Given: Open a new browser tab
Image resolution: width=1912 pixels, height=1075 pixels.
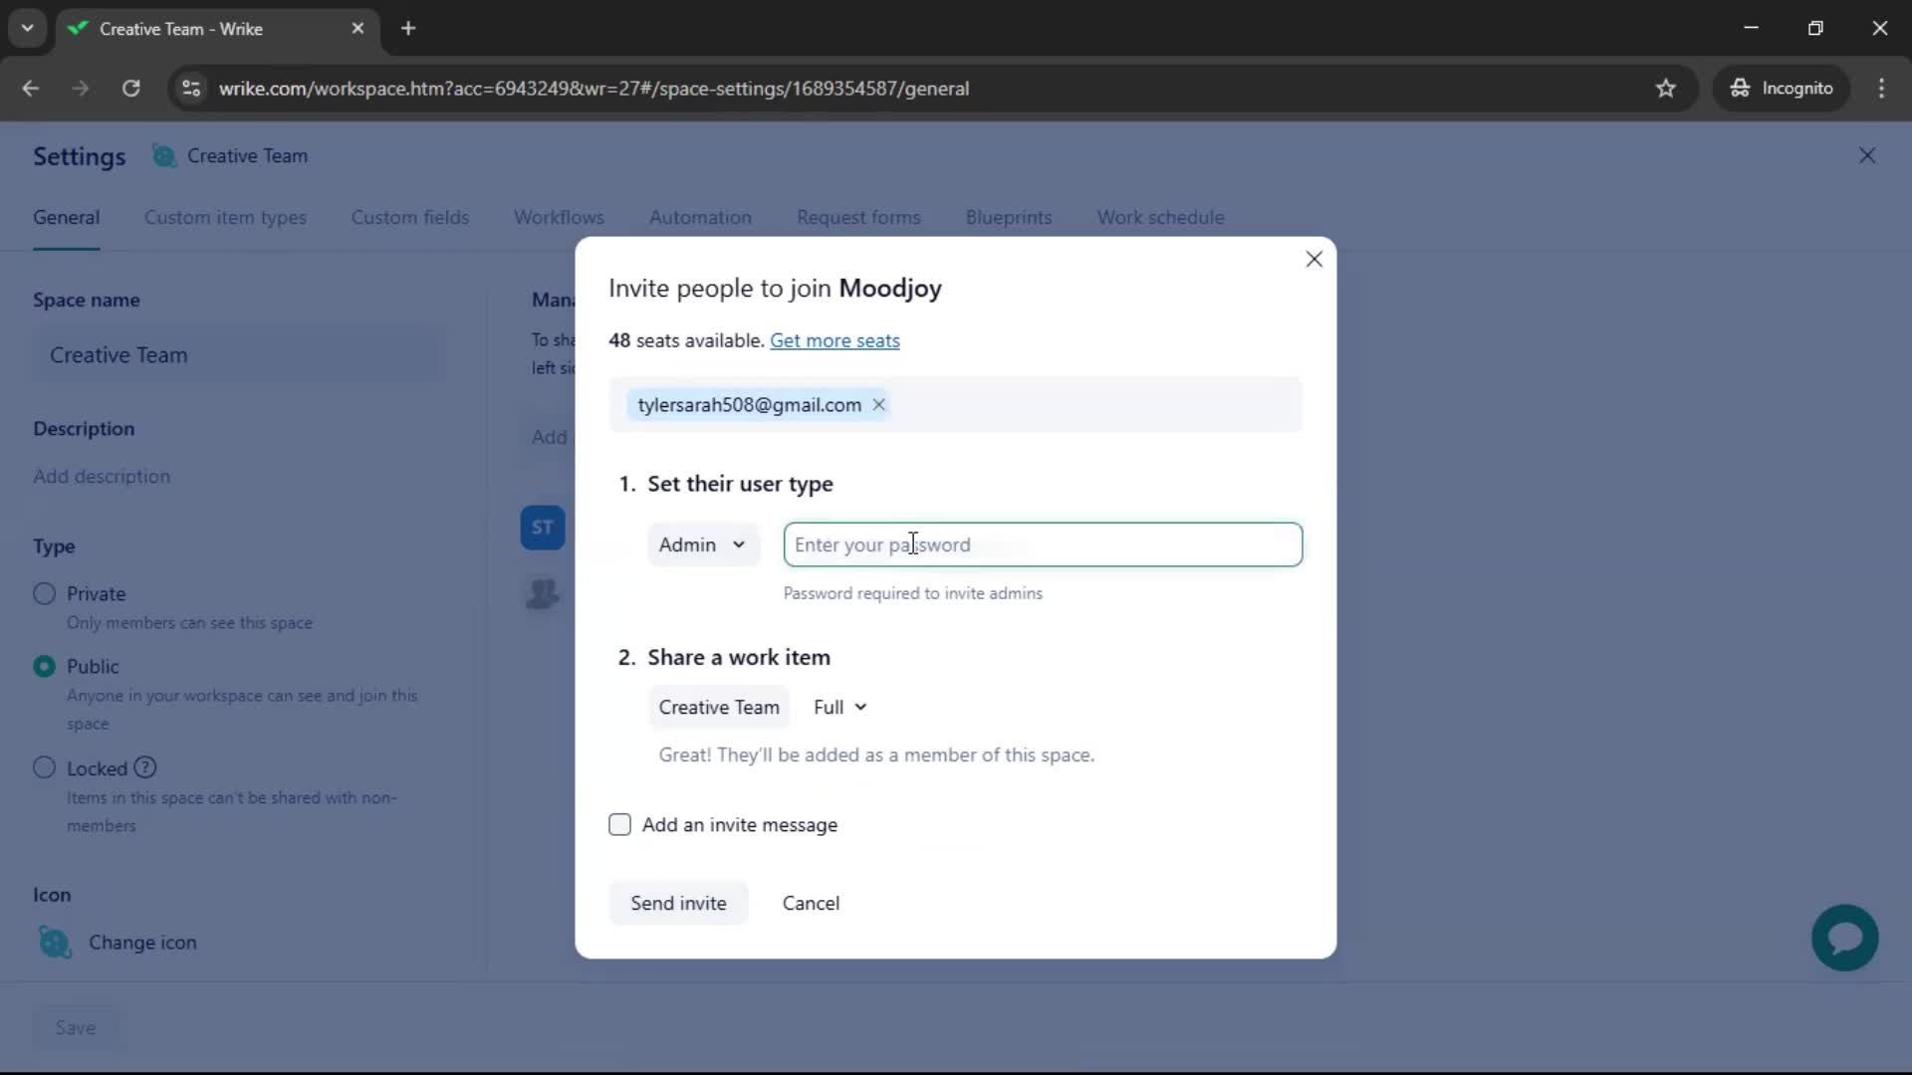Looking at the screenshot, I should click(x=408, y=29).
